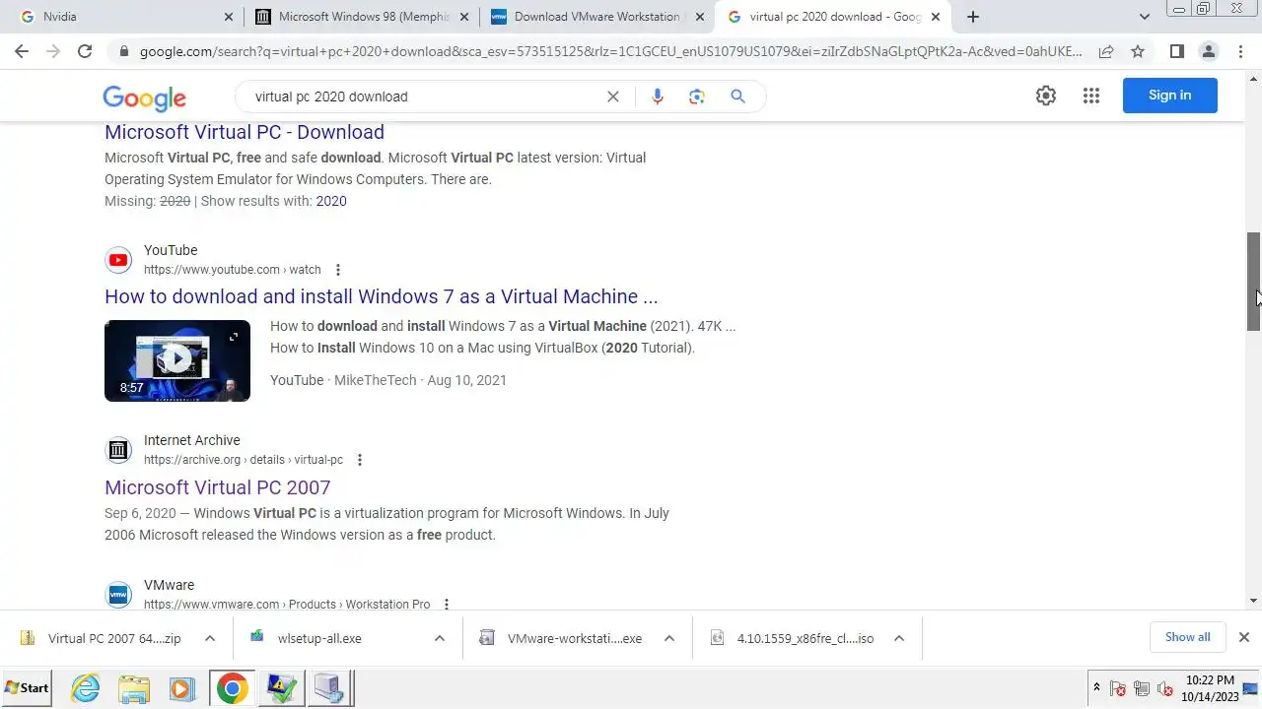
Task: Expand options for Virtual PC 2007 zip download
Action: tap(210, 638)
